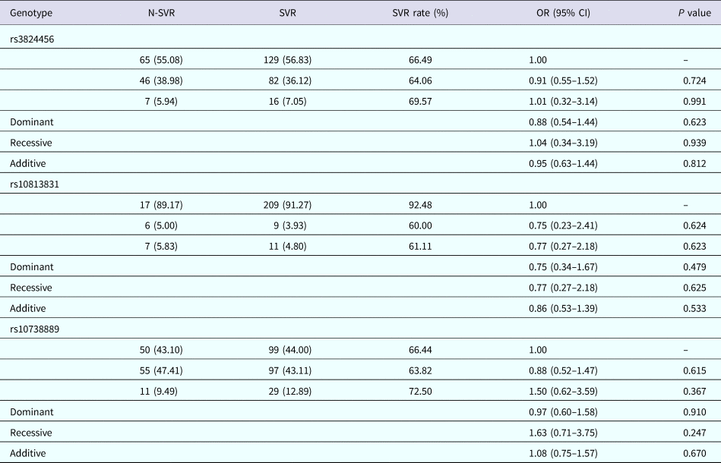Screen dimensions: 721x463
Task: Select the rs10813831 section row label
Action: [x=38, y=184]
